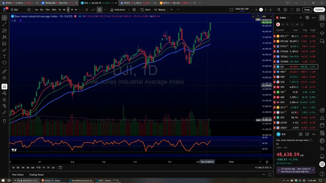Select the candlestick chart type icon
Image resolution: width=326 pixels, height=183 pixels.
100,9
